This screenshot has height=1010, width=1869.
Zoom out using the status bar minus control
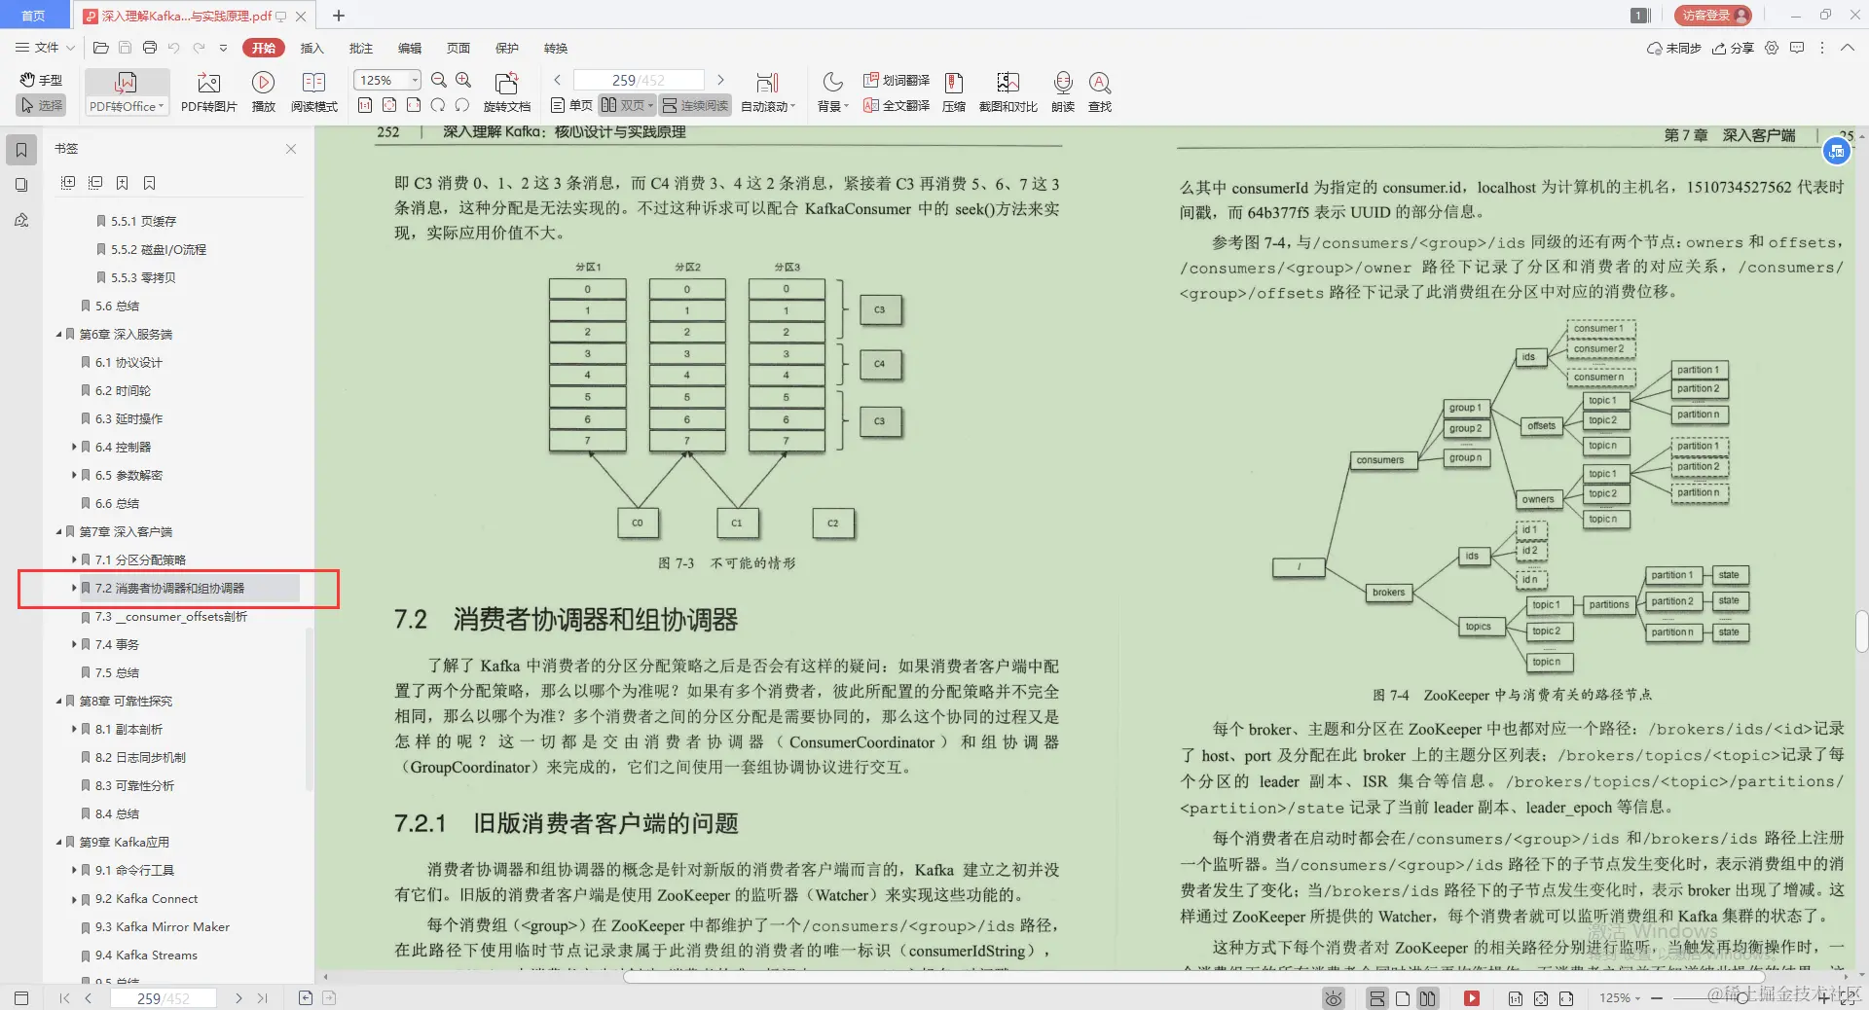coord(1655,998)
